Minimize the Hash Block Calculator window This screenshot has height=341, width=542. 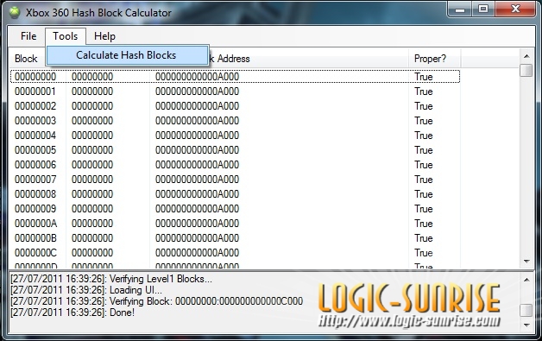460,9
